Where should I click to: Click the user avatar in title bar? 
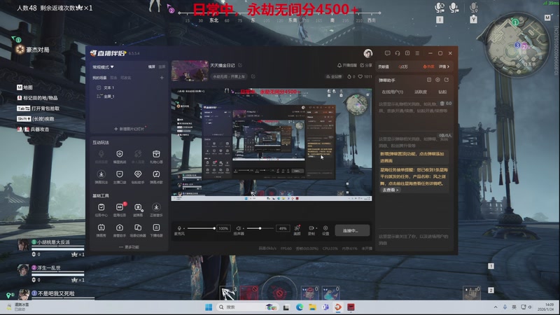368,53
